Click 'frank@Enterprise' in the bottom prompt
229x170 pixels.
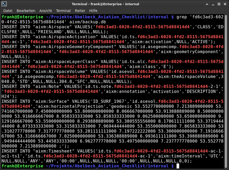tap(22, 166)
